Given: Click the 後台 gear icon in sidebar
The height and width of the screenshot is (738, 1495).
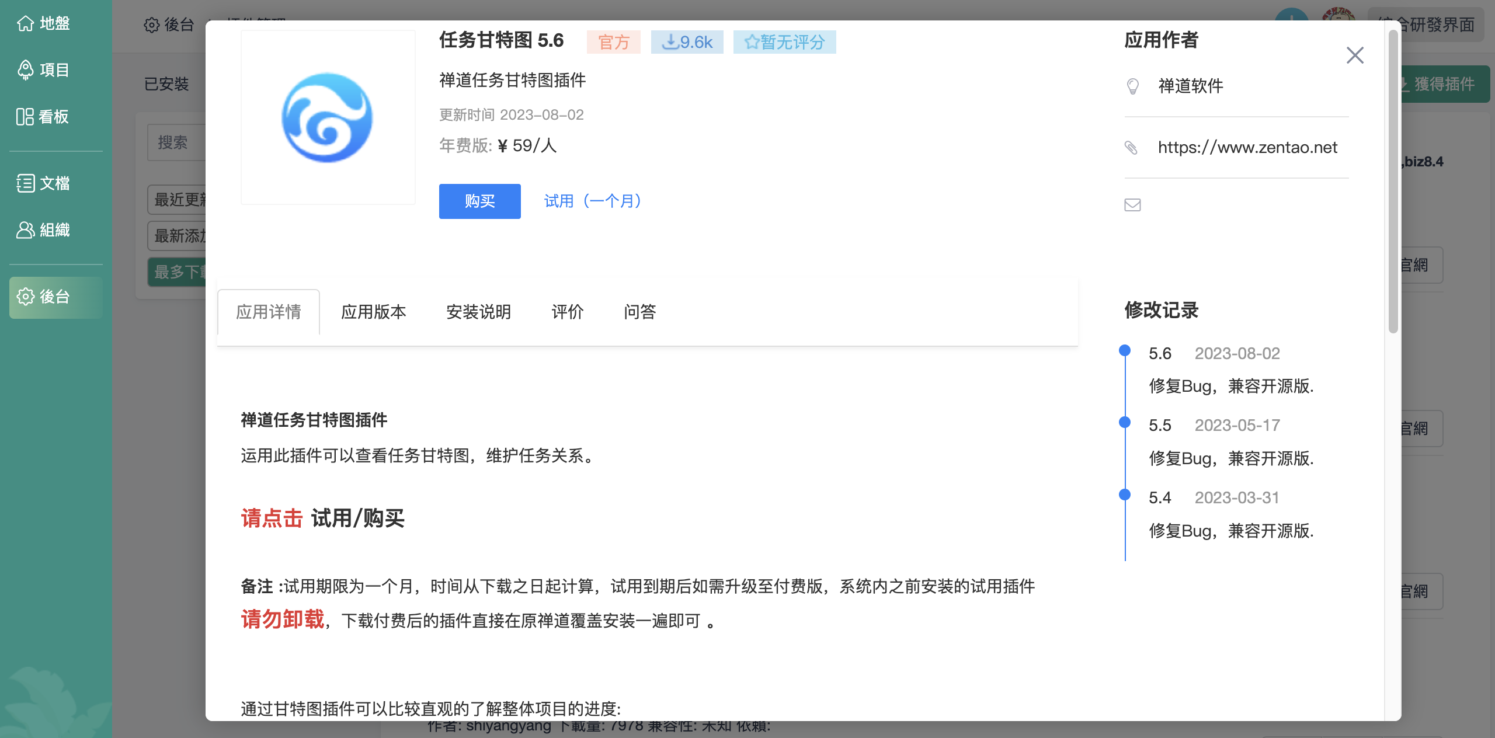Looking at the screenshot, I should [x=26, y=297].
